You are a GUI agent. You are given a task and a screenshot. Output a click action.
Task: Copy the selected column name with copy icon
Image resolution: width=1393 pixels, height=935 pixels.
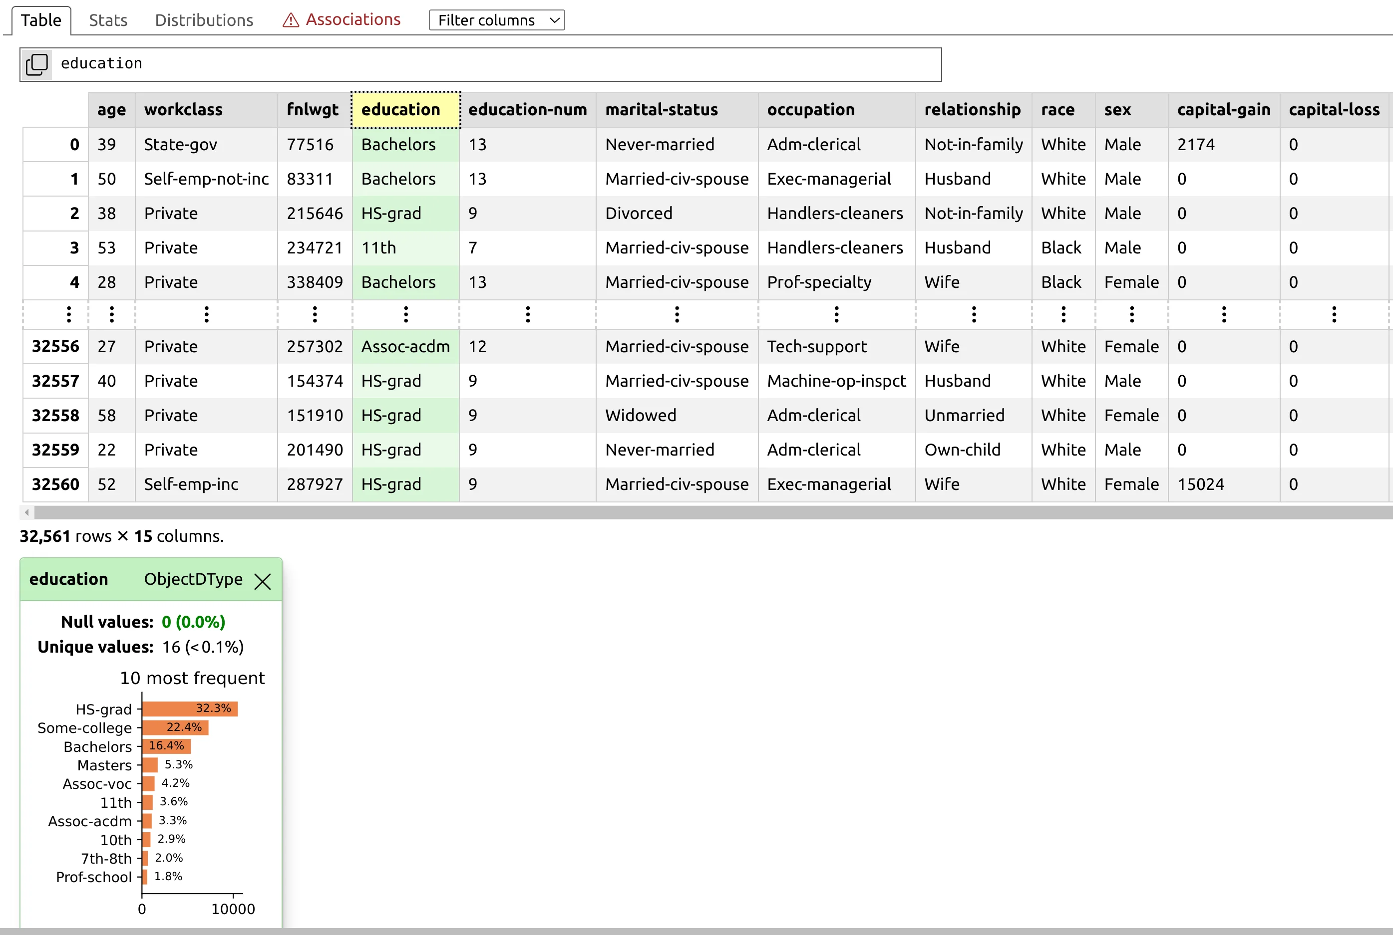[x=36, y=64]
